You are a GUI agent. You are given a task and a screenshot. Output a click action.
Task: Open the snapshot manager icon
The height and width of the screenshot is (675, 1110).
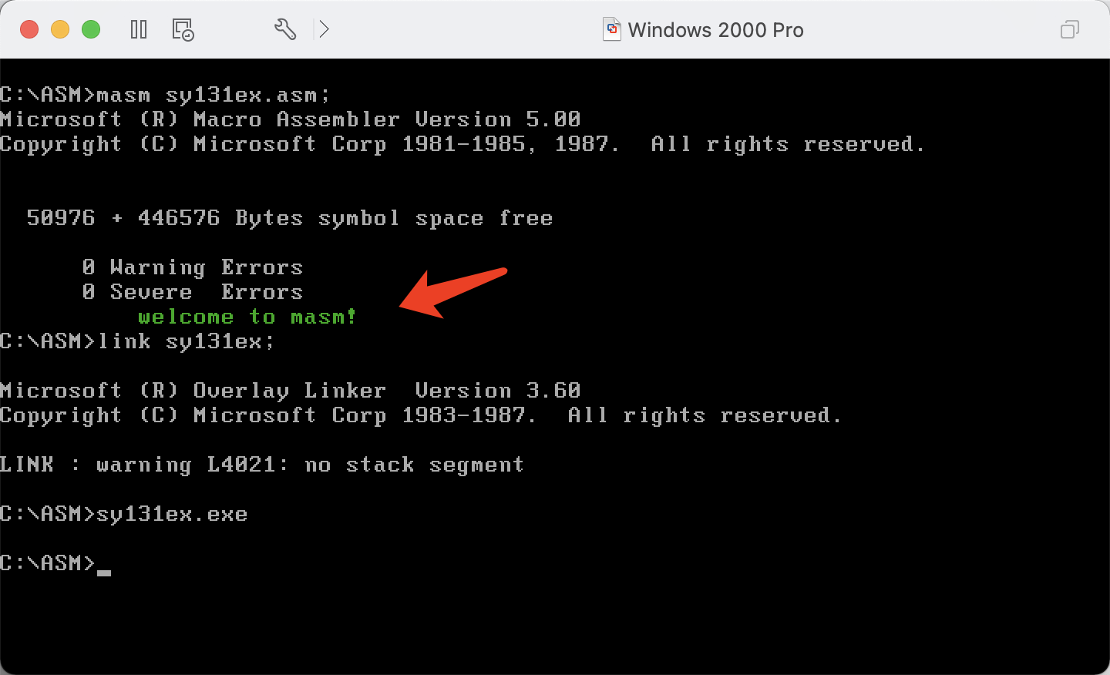click(x=183, y=30)
